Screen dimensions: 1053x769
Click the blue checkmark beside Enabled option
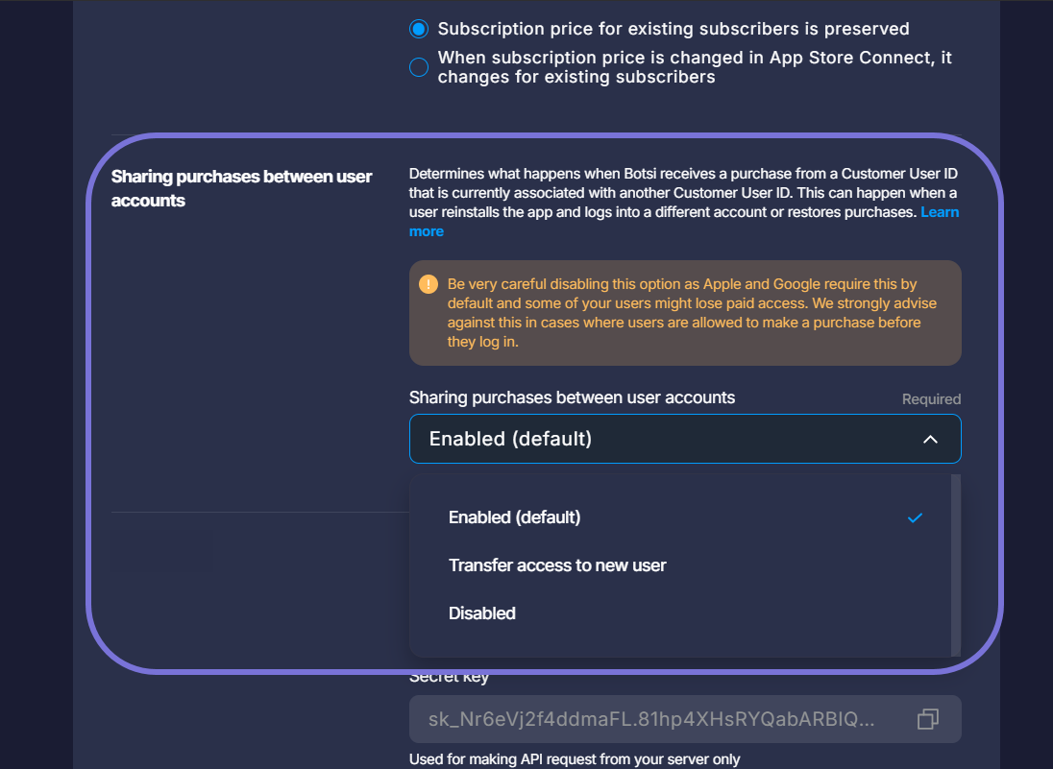coord(916,517)
